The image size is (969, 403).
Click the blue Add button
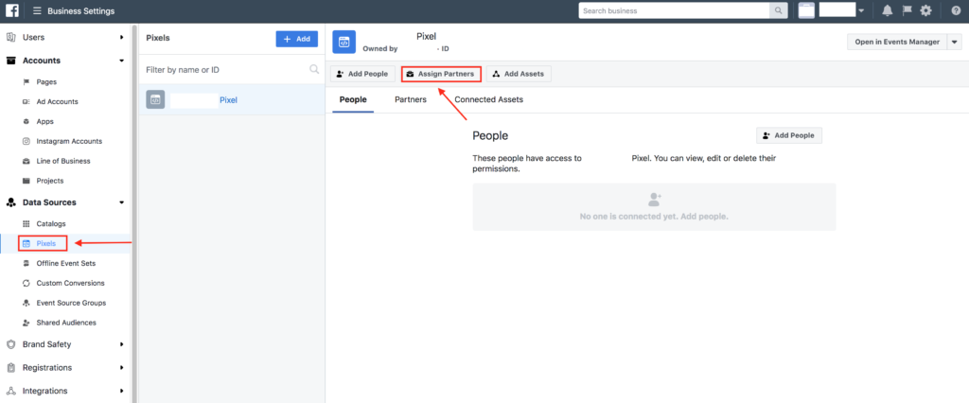click(296, 39)
